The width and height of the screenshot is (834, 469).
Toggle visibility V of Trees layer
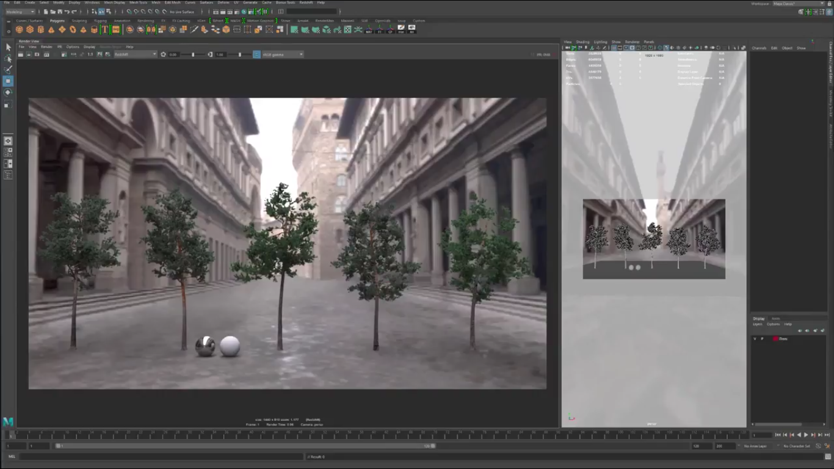coord(755,338)
